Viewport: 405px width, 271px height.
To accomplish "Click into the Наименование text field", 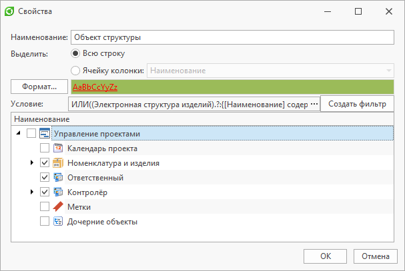I will coord(232,37).
